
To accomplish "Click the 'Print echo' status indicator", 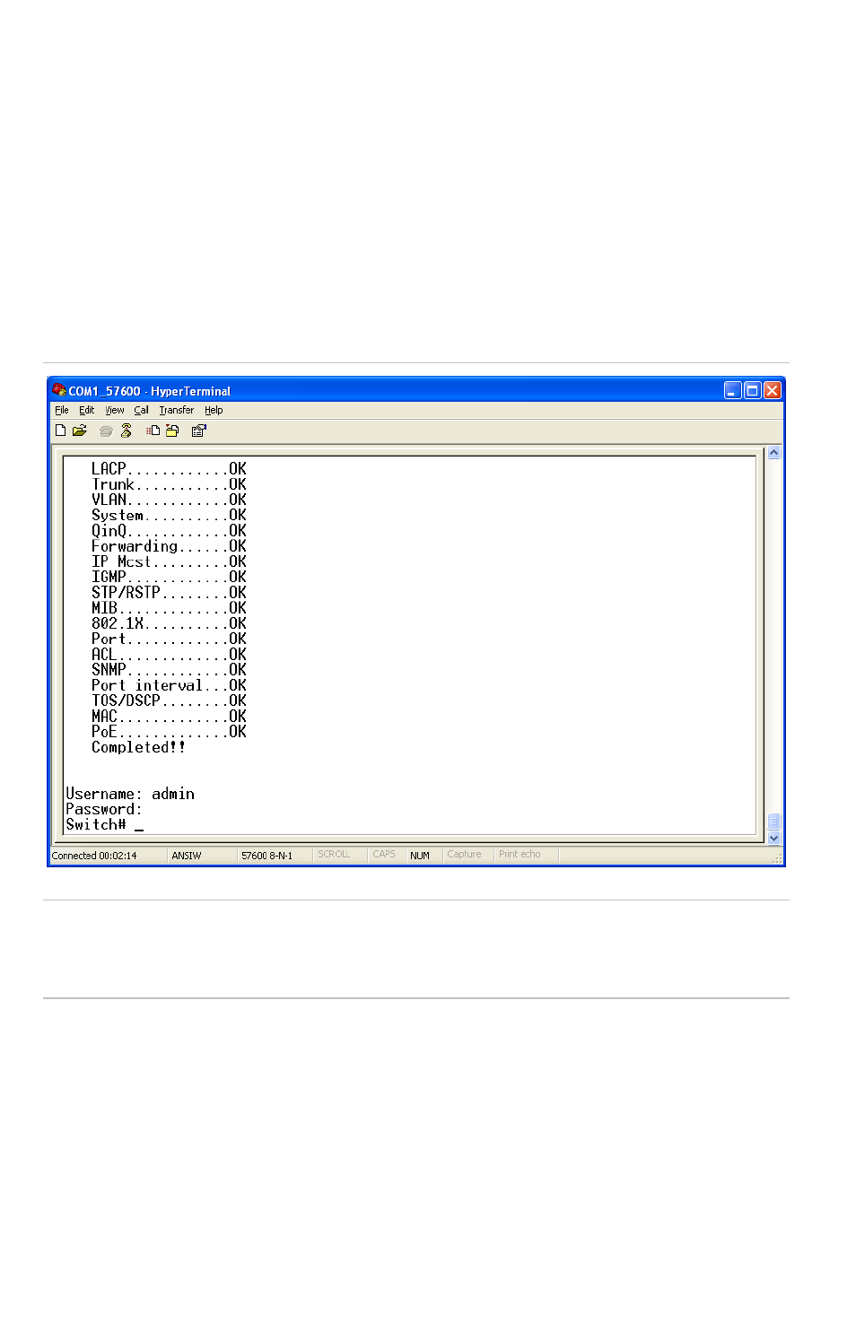I will coord(520,855).
